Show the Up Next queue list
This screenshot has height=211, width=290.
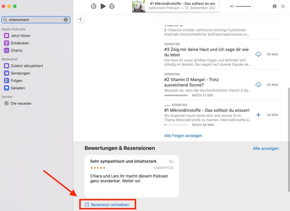click(283, 6)
